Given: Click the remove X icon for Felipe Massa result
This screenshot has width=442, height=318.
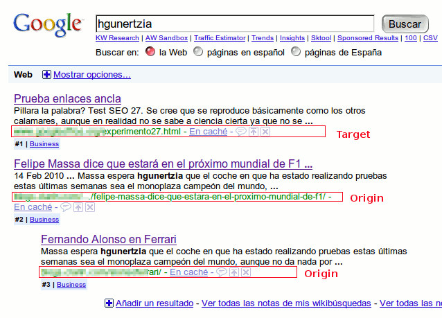Looking at the screenshot, I should point(90,207).
